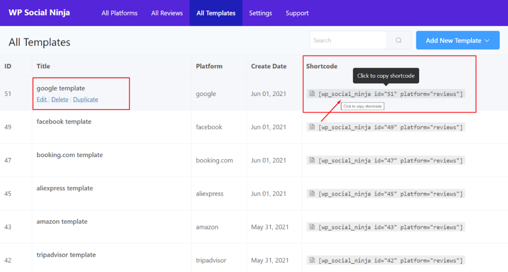The width and height of the screenshot is (508, 272).
Task: Click platform cell 'google'
Action: pos(206,93)
